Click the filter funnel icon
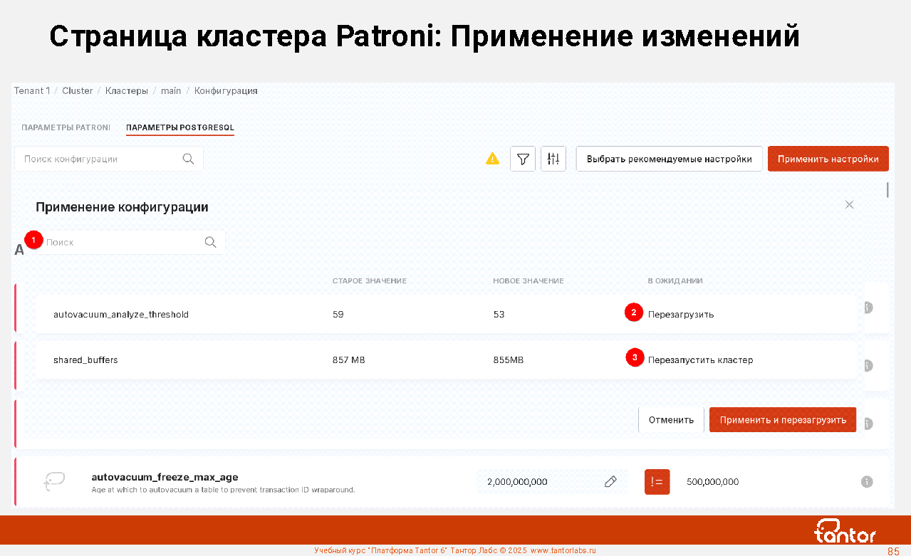911x556 pixels. (x=523, y=159)
